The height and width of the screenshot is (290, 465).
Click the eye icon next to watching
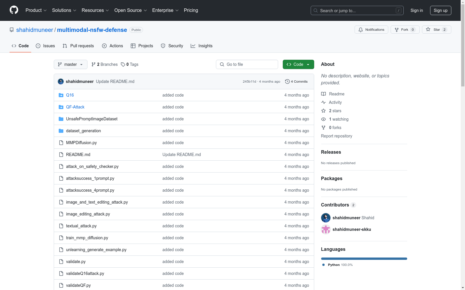tap(323, 119)
